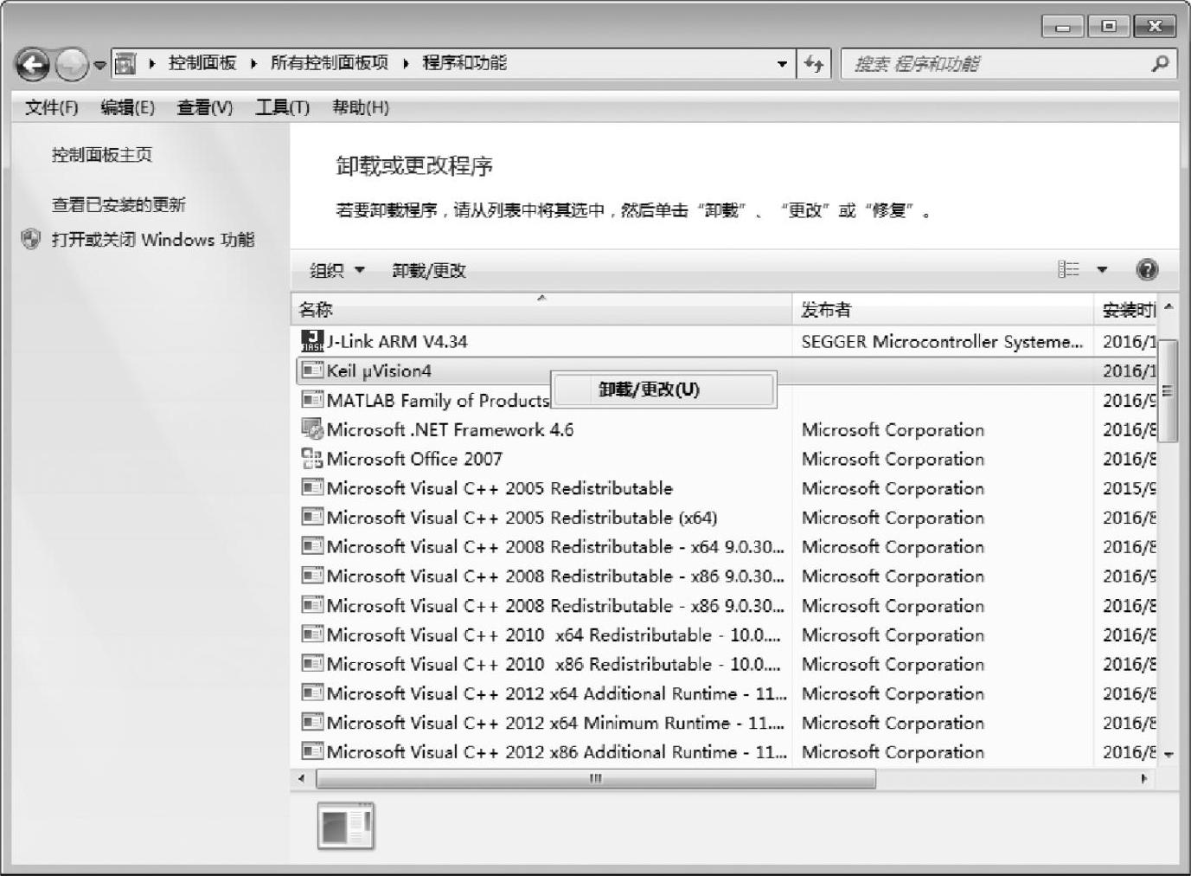
Task: Open the address bar history dropdown
Action: tap(782, 64)
